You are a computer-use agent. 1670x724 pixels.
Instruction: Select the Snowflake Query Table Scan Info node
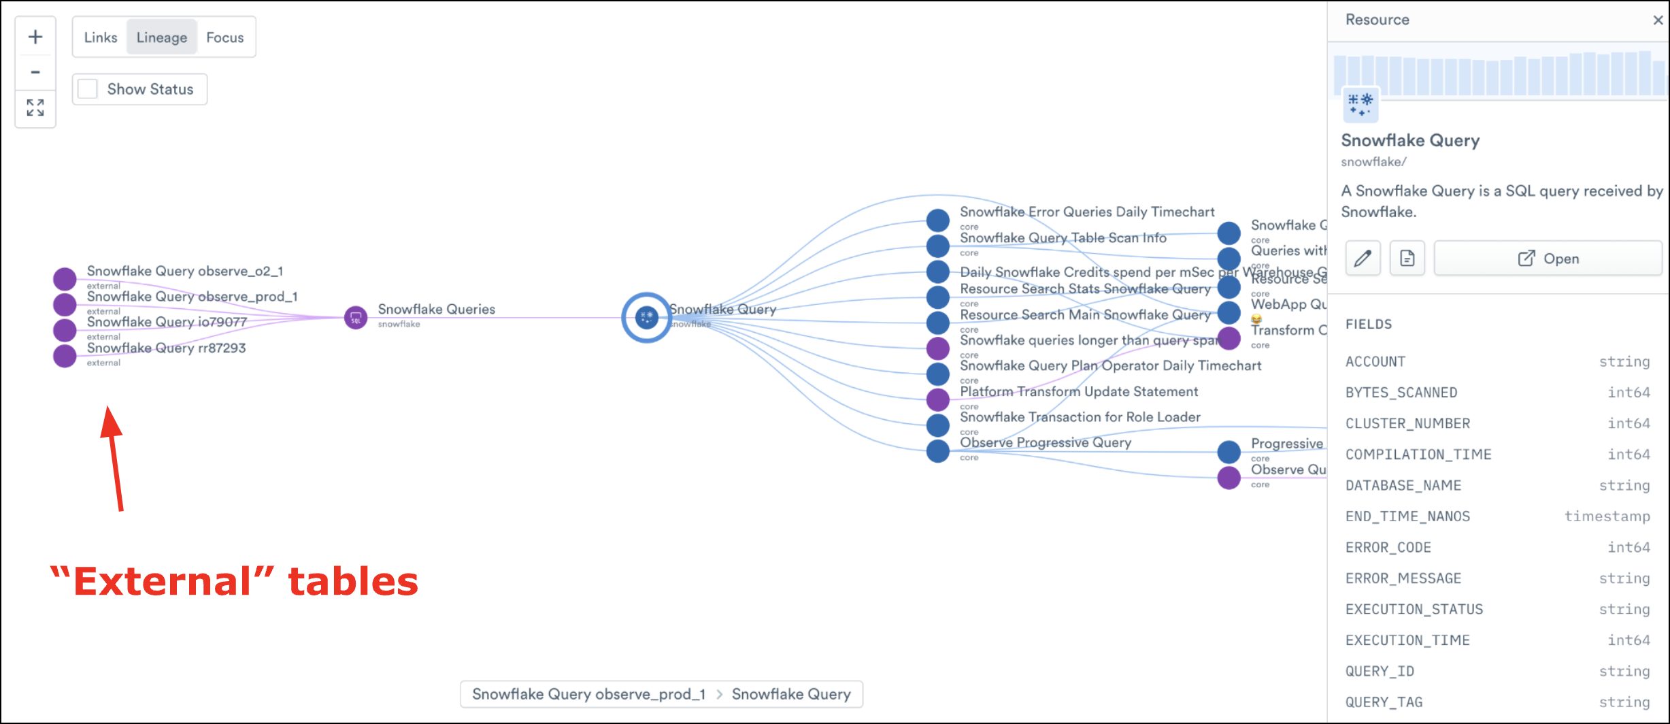(x=938, y=246)
